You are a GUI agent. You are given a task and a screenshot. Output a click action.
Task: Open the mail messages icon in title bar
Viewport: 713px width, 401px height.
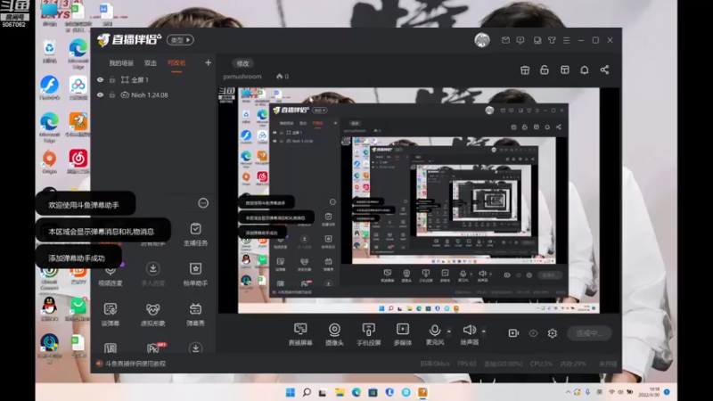click(505, 40)
